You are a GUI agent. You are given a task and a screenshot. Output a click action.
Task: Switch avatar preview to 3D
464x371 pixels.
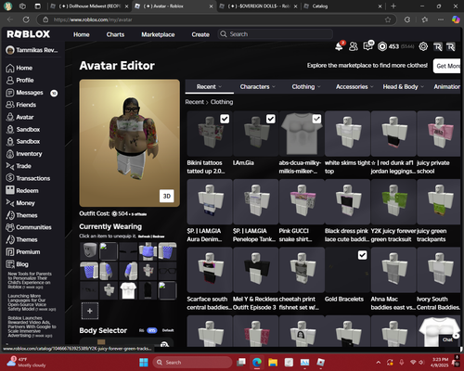point(167,196)
